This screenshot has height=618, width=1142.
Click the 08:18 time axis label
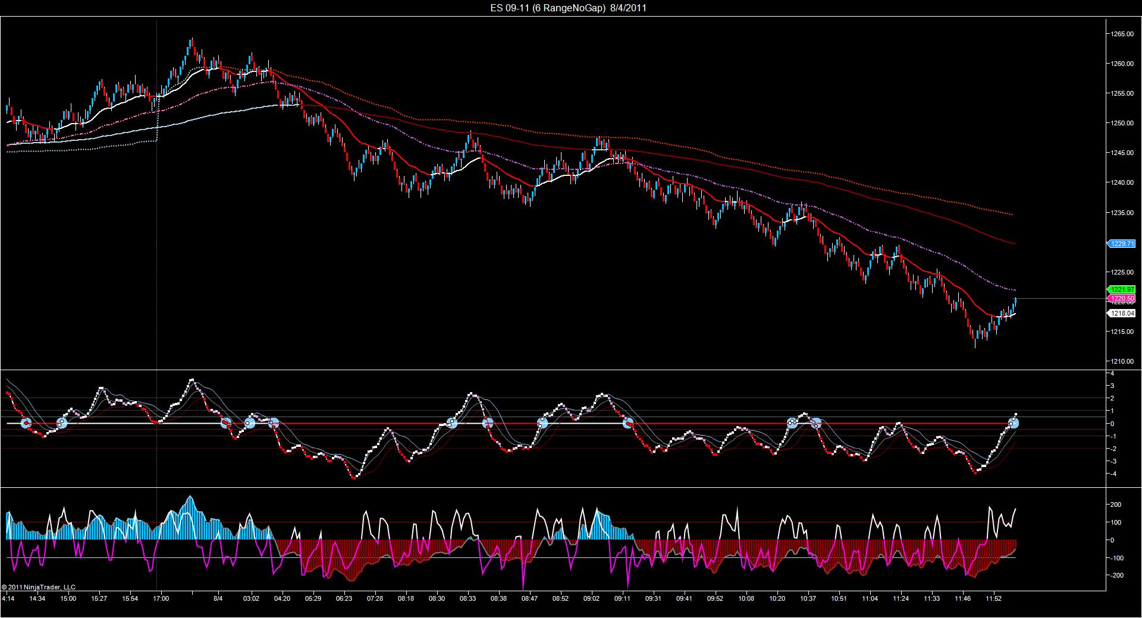[x=406, y=598]
